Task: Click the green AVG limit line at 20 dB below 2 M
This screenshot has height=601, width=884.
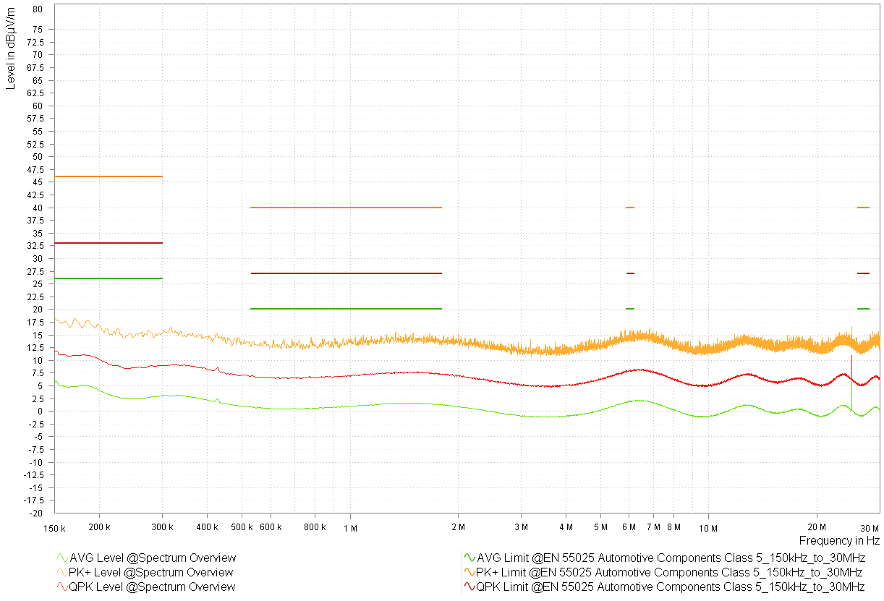Action: [346, 309]
